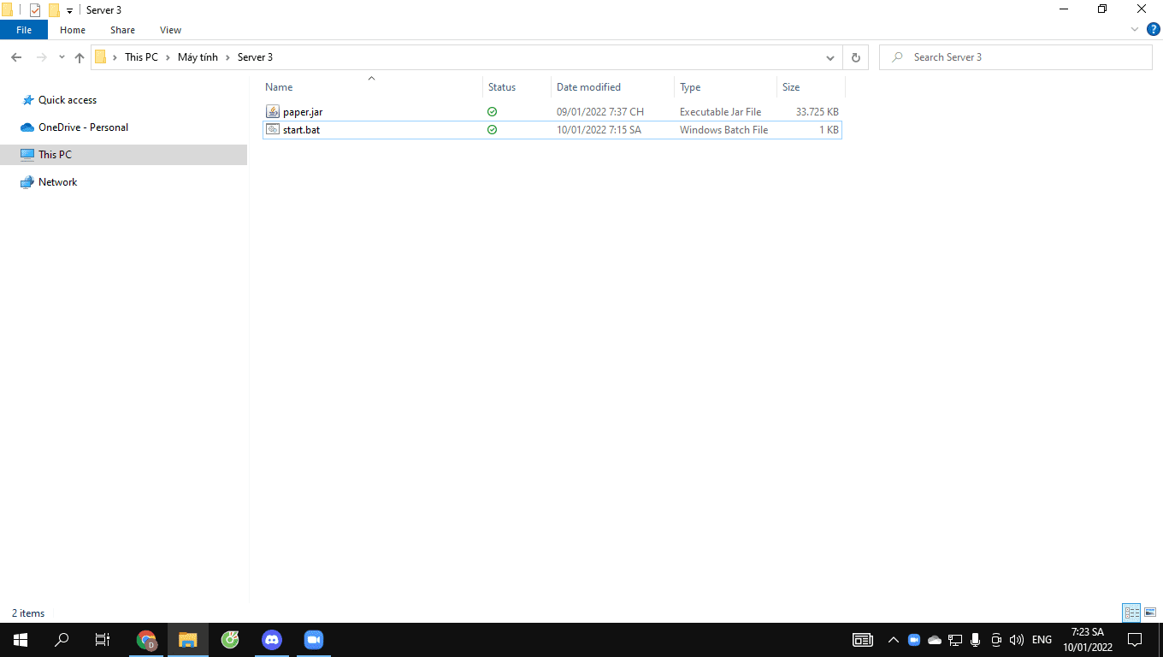
Task: Switch to the View ribbon tab
Action: pyautogui.click(x=169, y=29)
